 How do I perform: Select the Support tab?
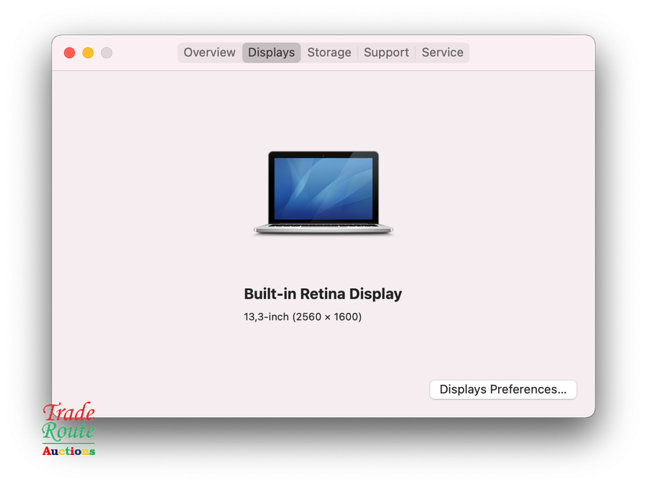coord(386,52)
